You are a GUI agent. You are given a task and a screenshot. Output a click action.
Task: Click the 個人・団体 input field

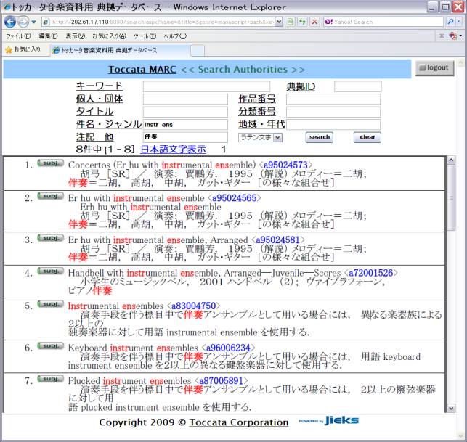click(185, 99)
